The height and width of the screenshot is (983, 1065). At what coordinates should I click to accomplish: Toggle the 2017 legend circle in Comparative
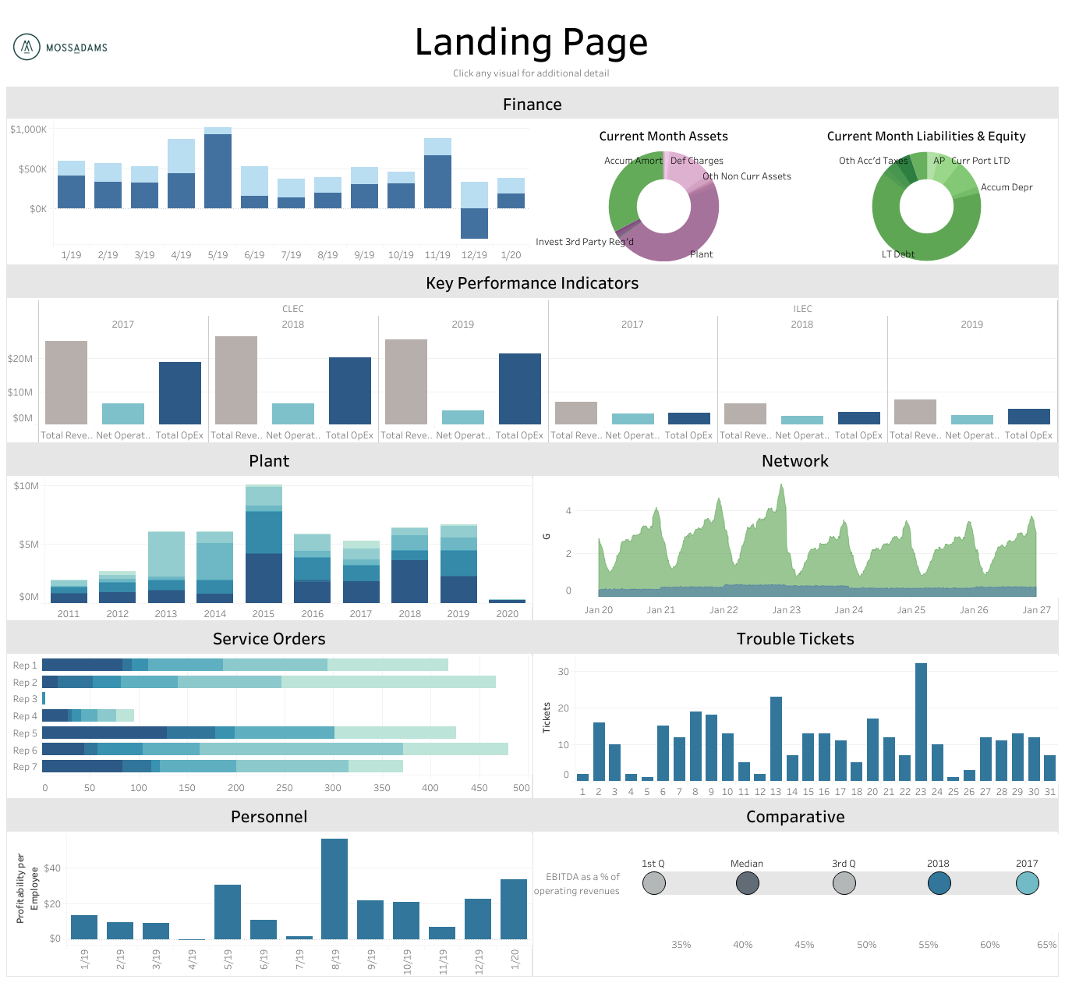pos(1028,883)
